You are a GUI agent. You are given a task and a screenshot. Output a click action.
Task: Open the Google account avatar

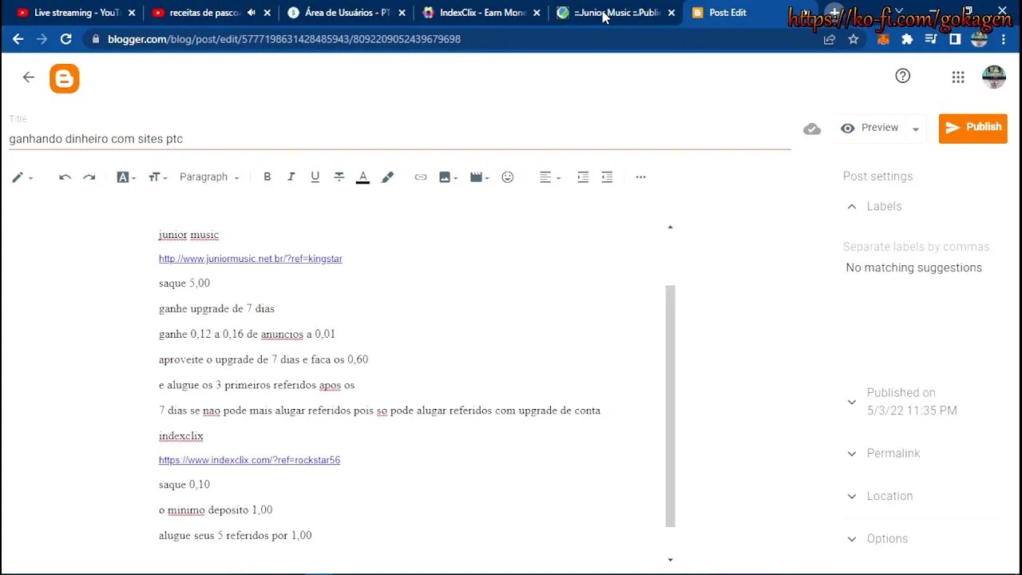[993, 77]
